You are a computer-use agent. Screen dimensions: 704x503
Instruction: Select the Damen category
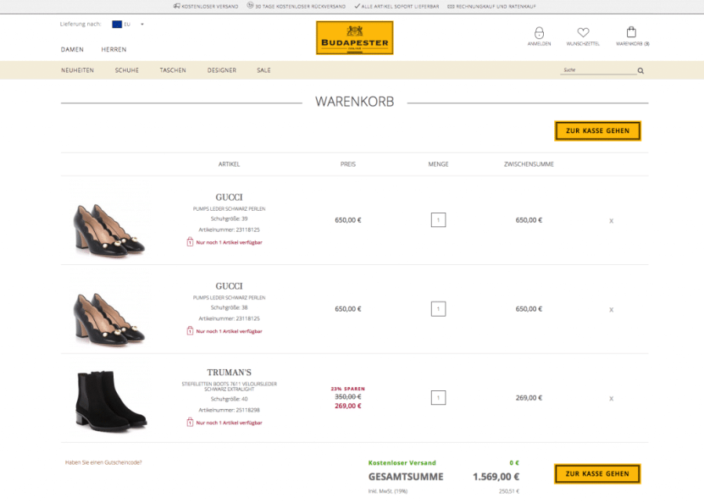point(72,49)
